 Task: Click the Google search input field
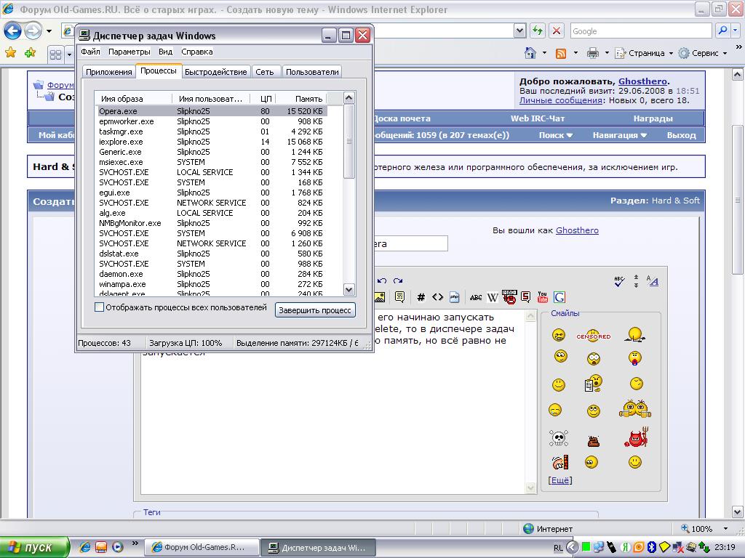640,31
